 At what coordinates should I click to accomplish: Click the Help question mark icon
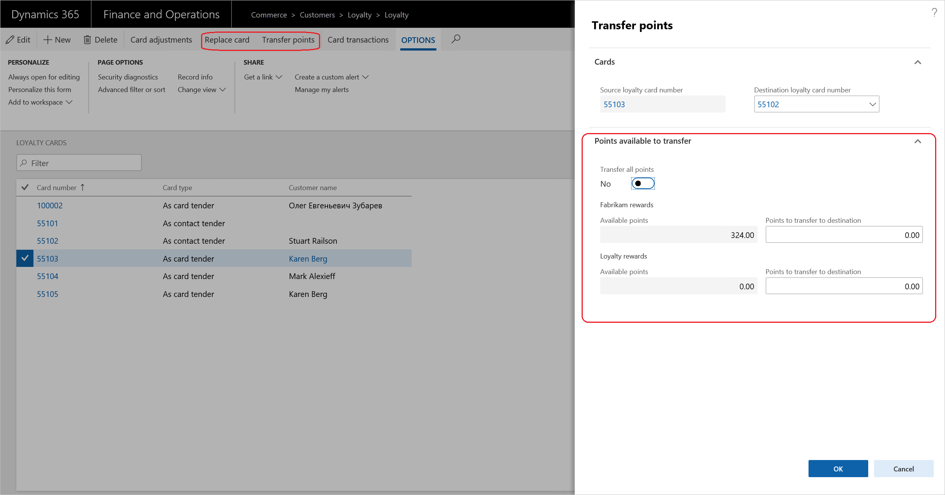click(934, 12)
